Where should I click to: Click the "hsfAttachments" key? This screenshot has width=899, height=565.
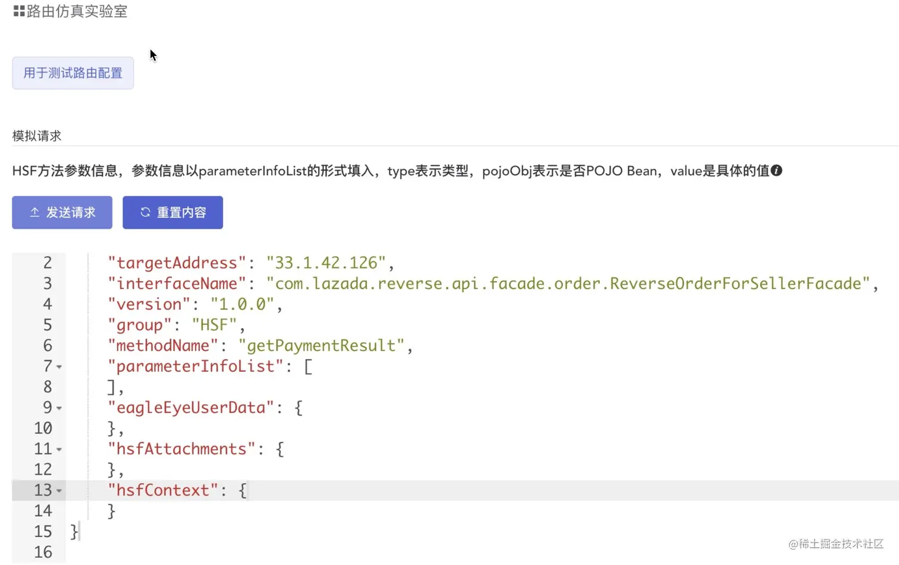[181, 449]
